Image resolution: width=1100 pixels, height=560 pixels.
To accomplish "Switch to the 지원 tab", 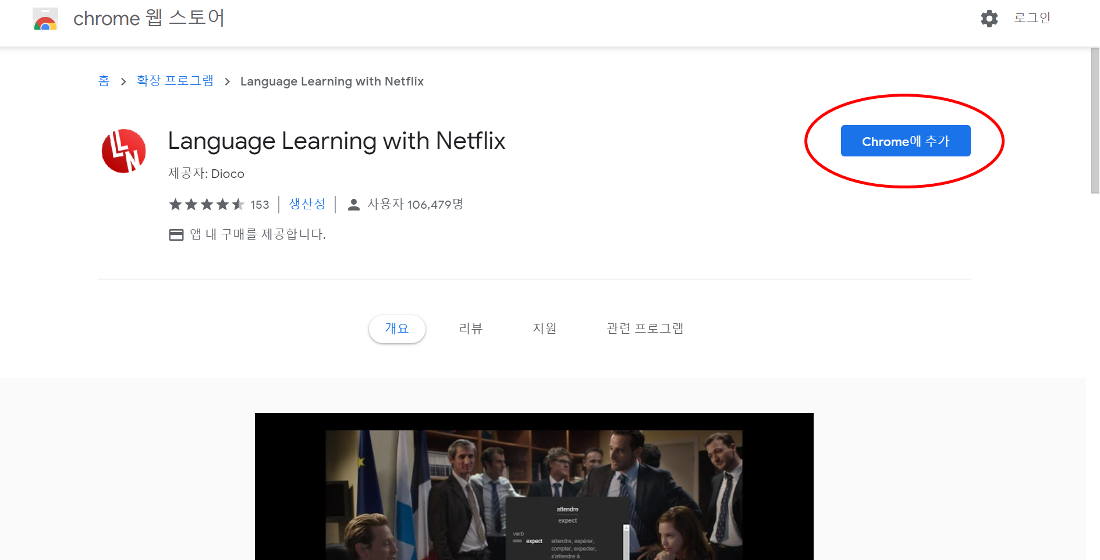I will click(x=545, y=329).
